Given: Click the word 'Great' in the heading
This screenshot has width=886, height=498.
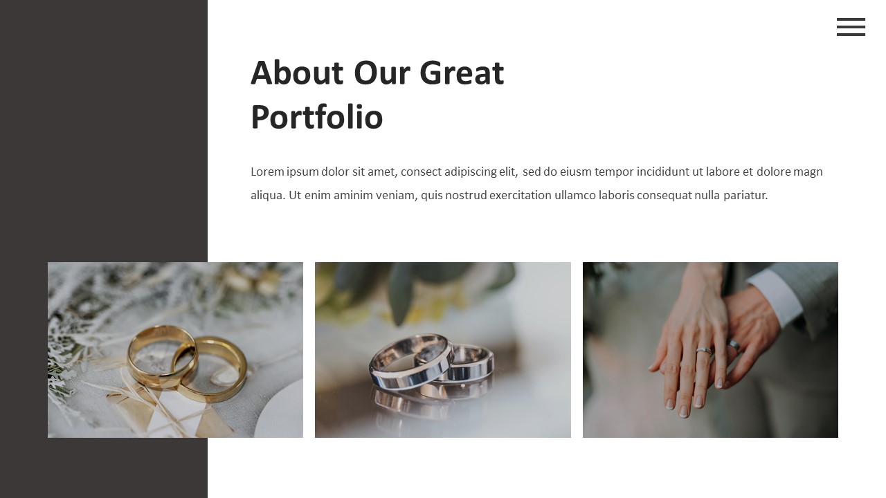Looking at the screenshot, I should 462,73.
